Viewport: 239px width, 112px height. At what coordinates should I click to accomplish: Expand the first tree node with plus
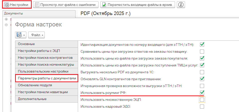6,19
